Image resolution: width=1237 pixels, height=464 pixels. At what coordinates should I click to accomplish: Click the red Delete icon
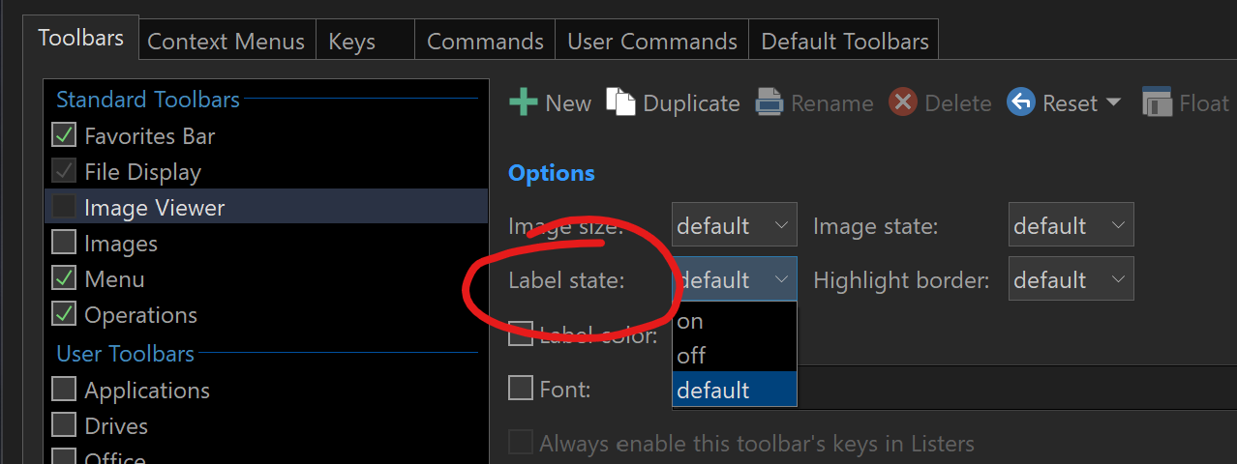pos(903,102)
